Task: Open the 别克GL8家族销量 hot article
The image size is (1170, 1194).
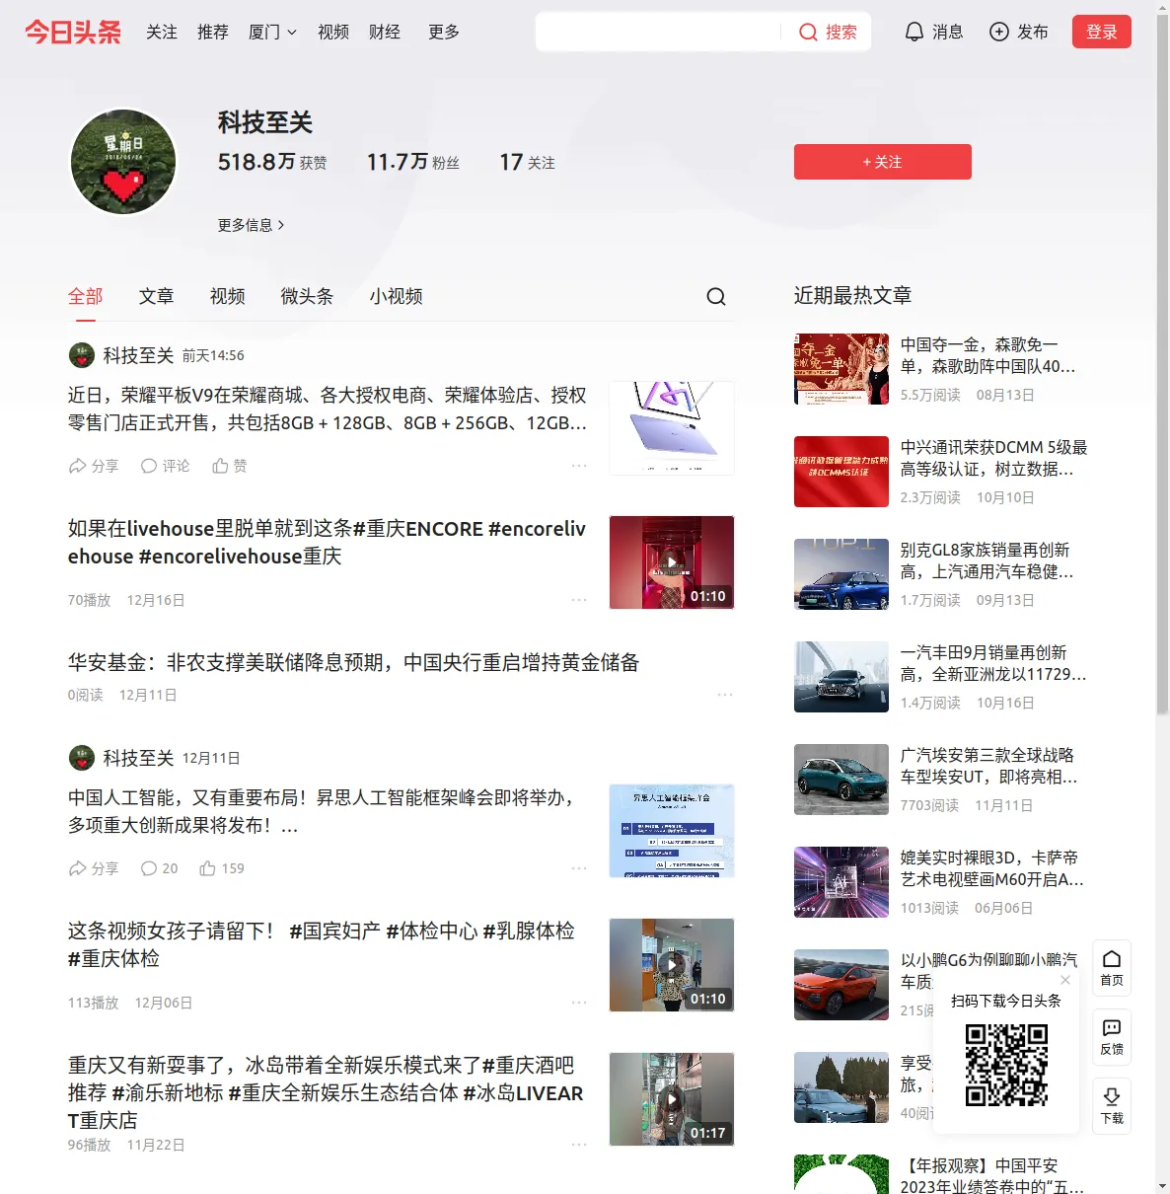Action: click(x=987, y=560)
